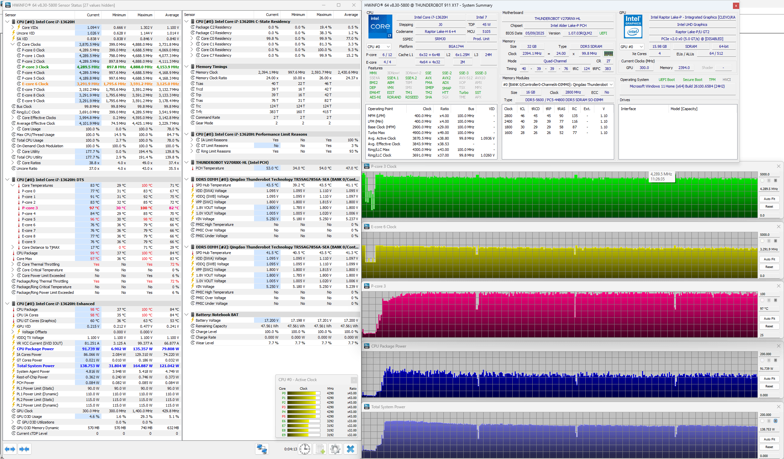Open the memory module BANK 0 dropdown

point(557,85)
